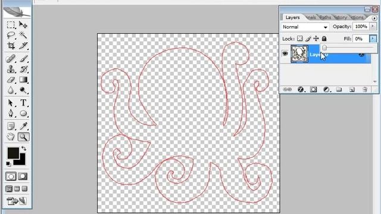Open the Layers panel flyout menu
Screen dimensions: 381x214
pyautogui.click(x=374, y=18)
